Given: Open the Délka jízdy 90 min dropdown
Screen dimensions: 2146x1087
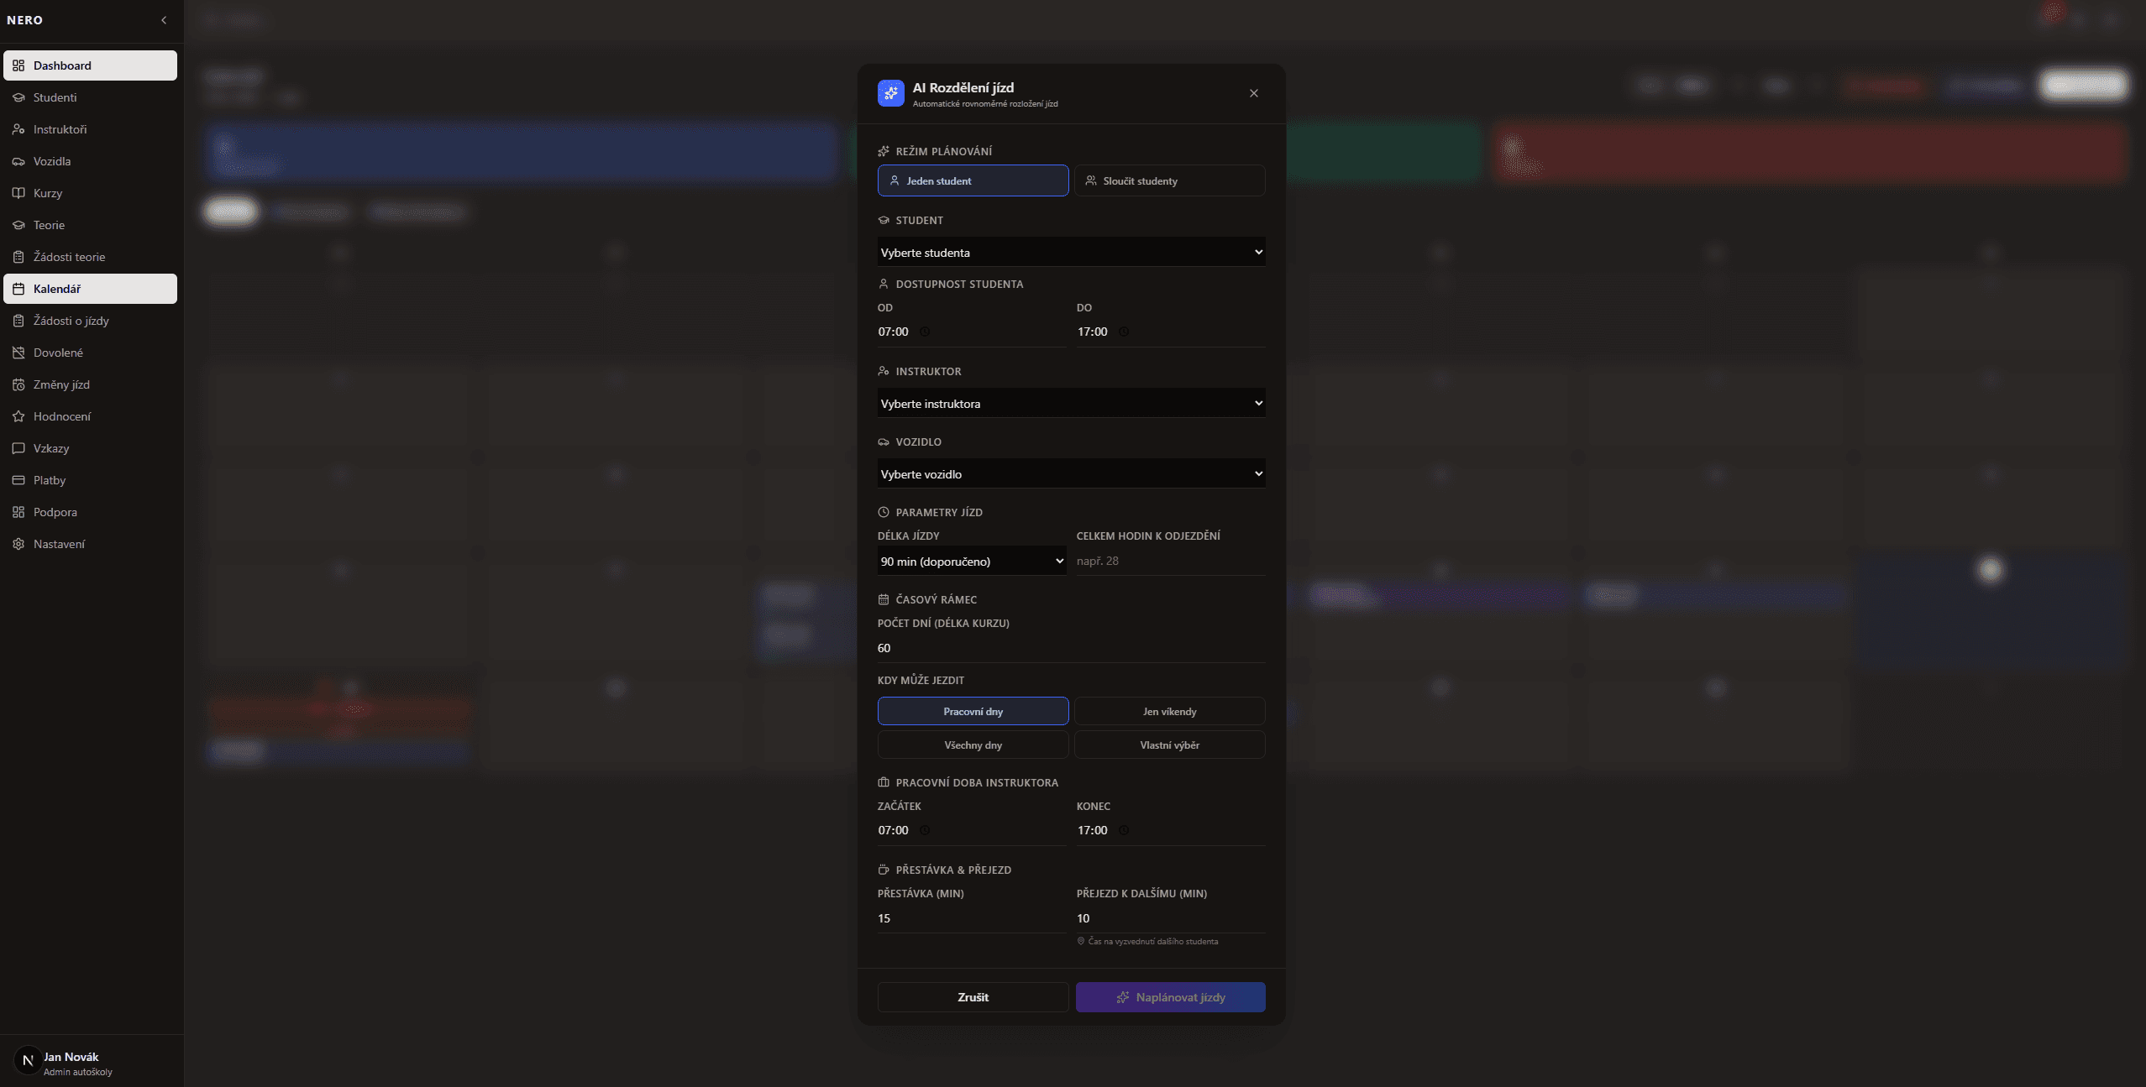Looking at the screenshot, I should click(x=971, y=561).
